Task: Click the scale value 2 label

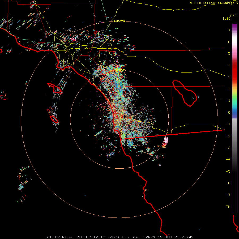Action: pos(229,89)
